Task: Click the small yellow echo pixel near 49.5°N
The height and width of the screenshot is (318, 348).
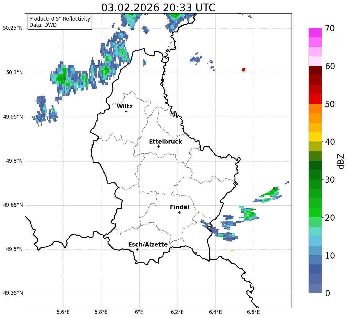Action: 232,251
